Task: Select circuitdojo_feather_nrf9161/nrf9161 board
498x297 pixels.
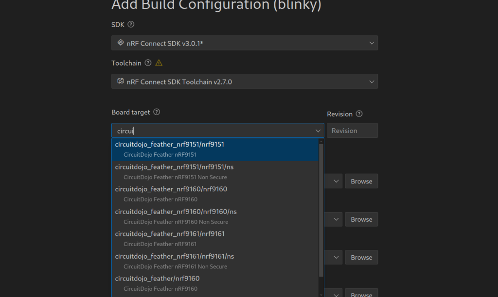Action: (215, 239)
